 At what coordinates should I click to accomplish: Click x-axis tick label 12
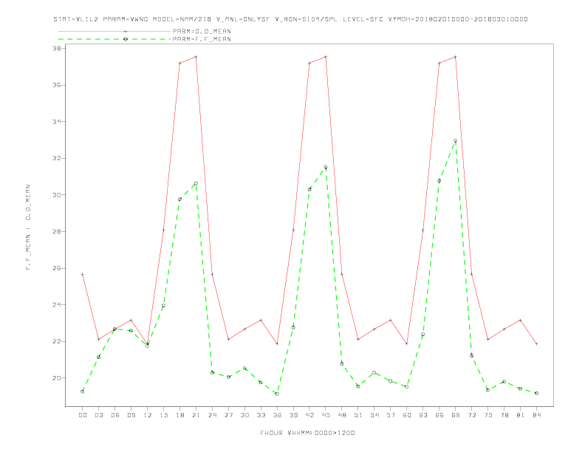[148, 415]
